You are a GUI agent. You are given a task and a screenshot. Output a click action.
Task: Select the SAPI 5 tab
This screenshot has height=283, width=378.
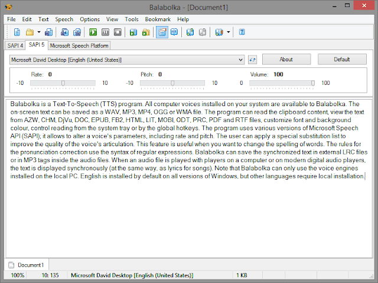[37, 45]
